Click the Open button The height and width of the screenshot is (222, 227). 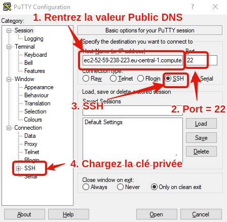click(157, 214)
